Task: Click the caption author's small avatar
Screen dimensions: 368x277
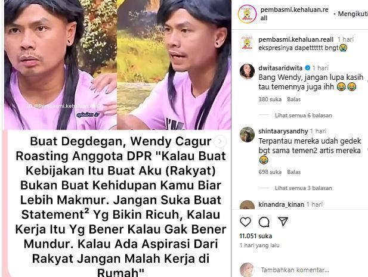Action: 247,43
